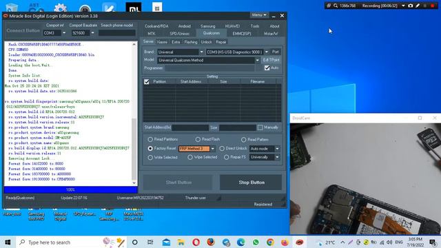Switch to the EMMC(ISP) tab
441x248 pixels.
click(242, 34)
